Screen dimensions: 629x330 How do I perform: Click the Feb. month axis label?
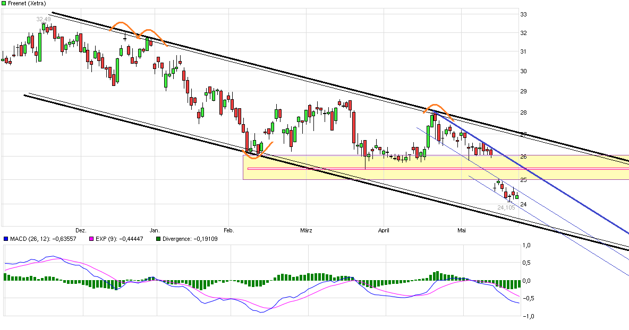(x=228, y=230)
